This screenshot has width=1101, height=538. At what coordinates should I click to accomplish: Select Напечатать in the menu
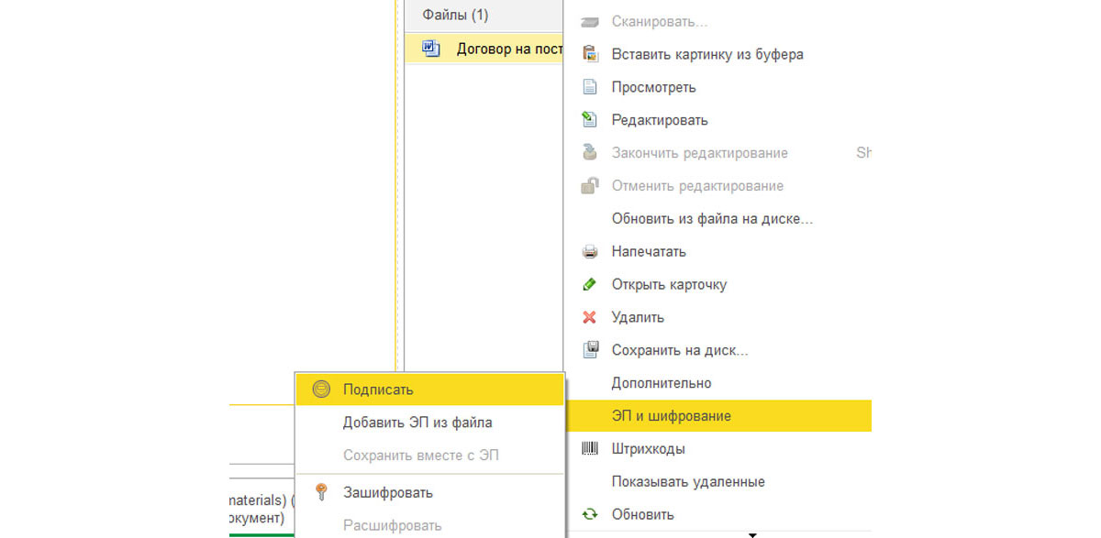(x=717, y=251)
